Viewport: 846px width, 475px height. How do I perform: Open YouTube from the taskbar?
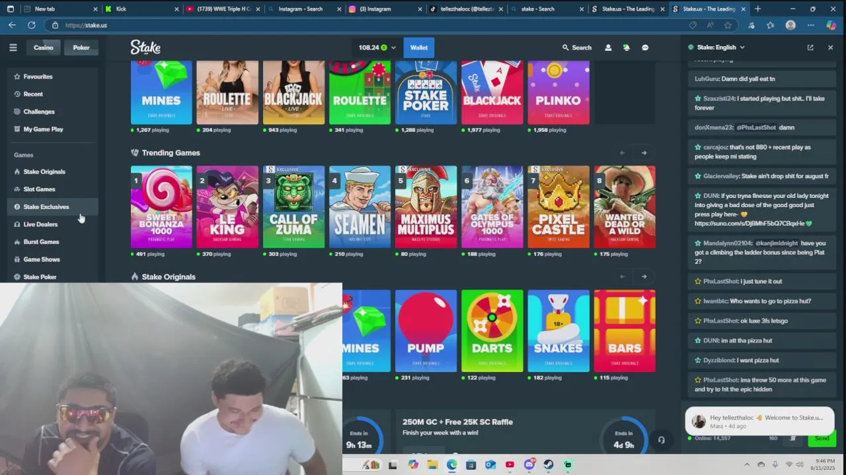point(510,464)
